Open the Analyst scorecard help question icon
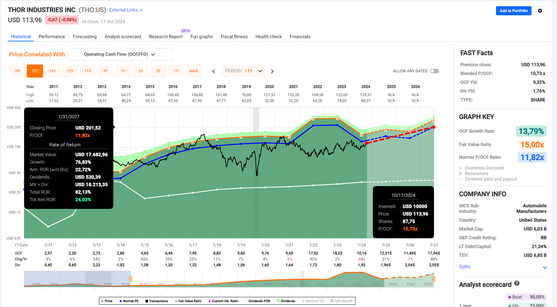Screen dimensions: 557x307 coord(517,284)
